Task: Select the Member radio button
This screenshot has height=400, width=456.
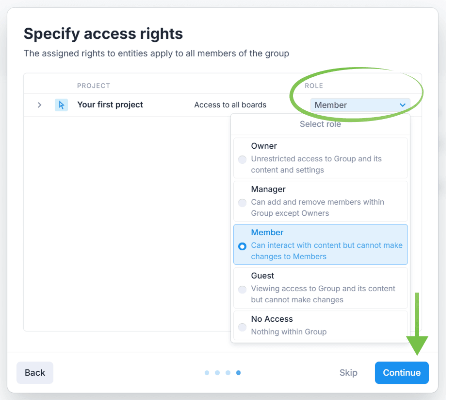Action: (x=242, y=246)
